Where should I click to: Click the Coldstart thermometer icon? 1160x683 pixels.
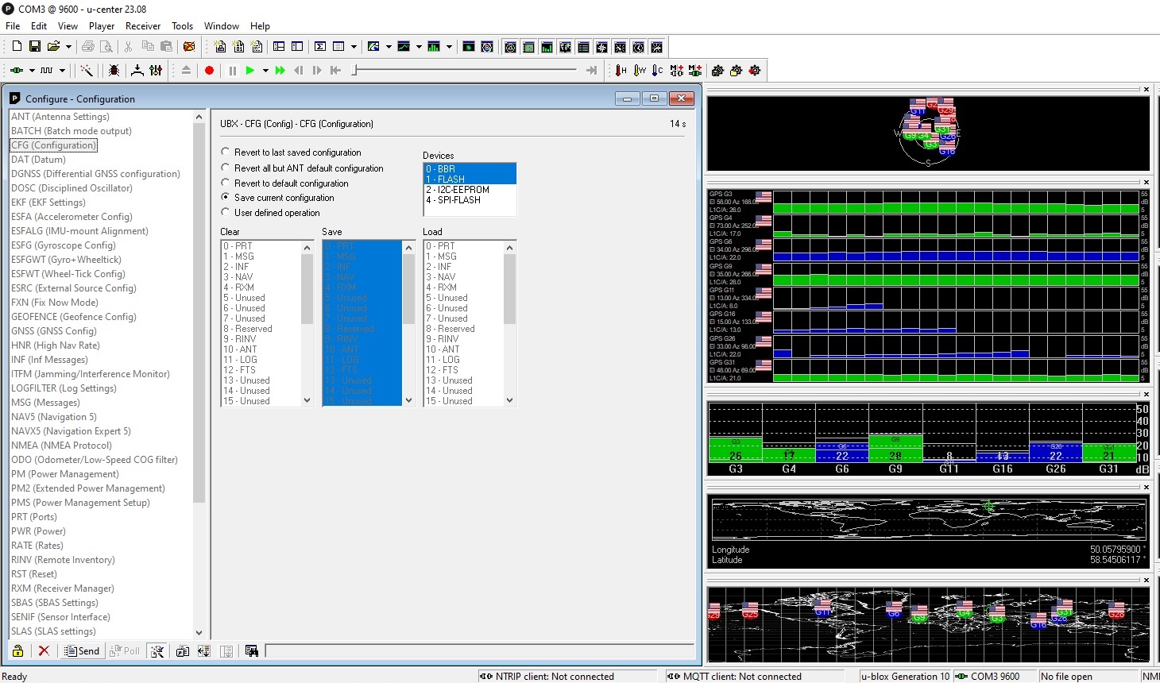(x=657, y=71)
